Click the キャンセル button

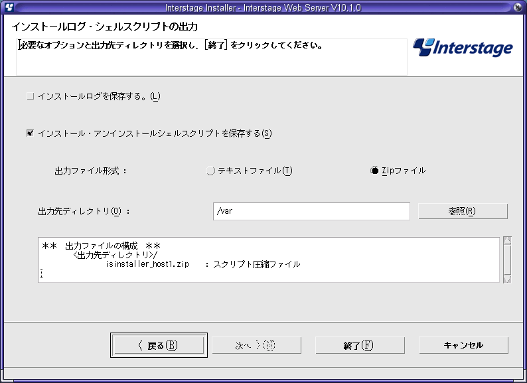(463, 345)
